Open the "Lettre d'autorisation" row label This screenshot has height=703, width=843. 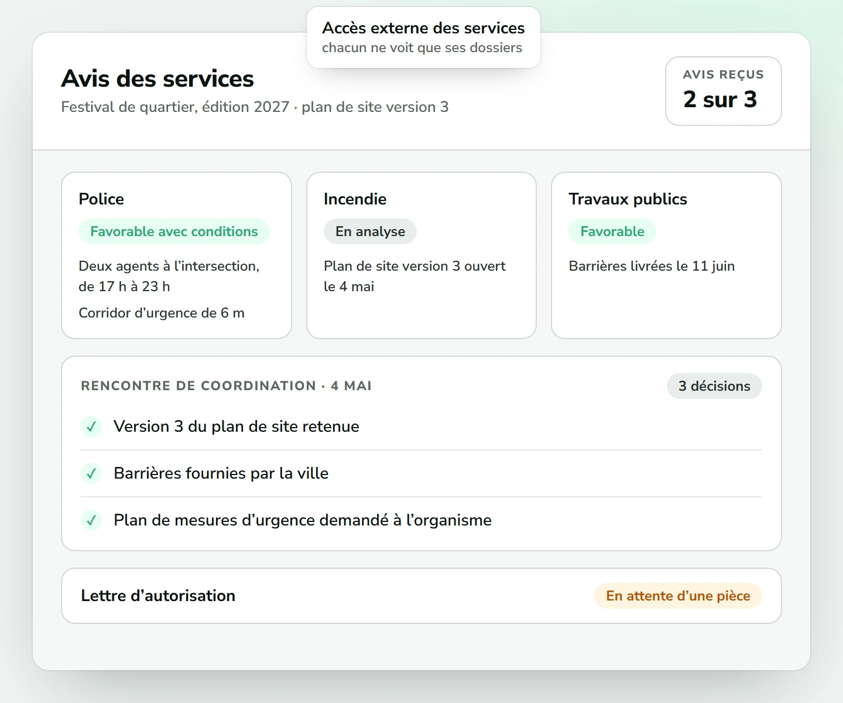tap(158, 596)
